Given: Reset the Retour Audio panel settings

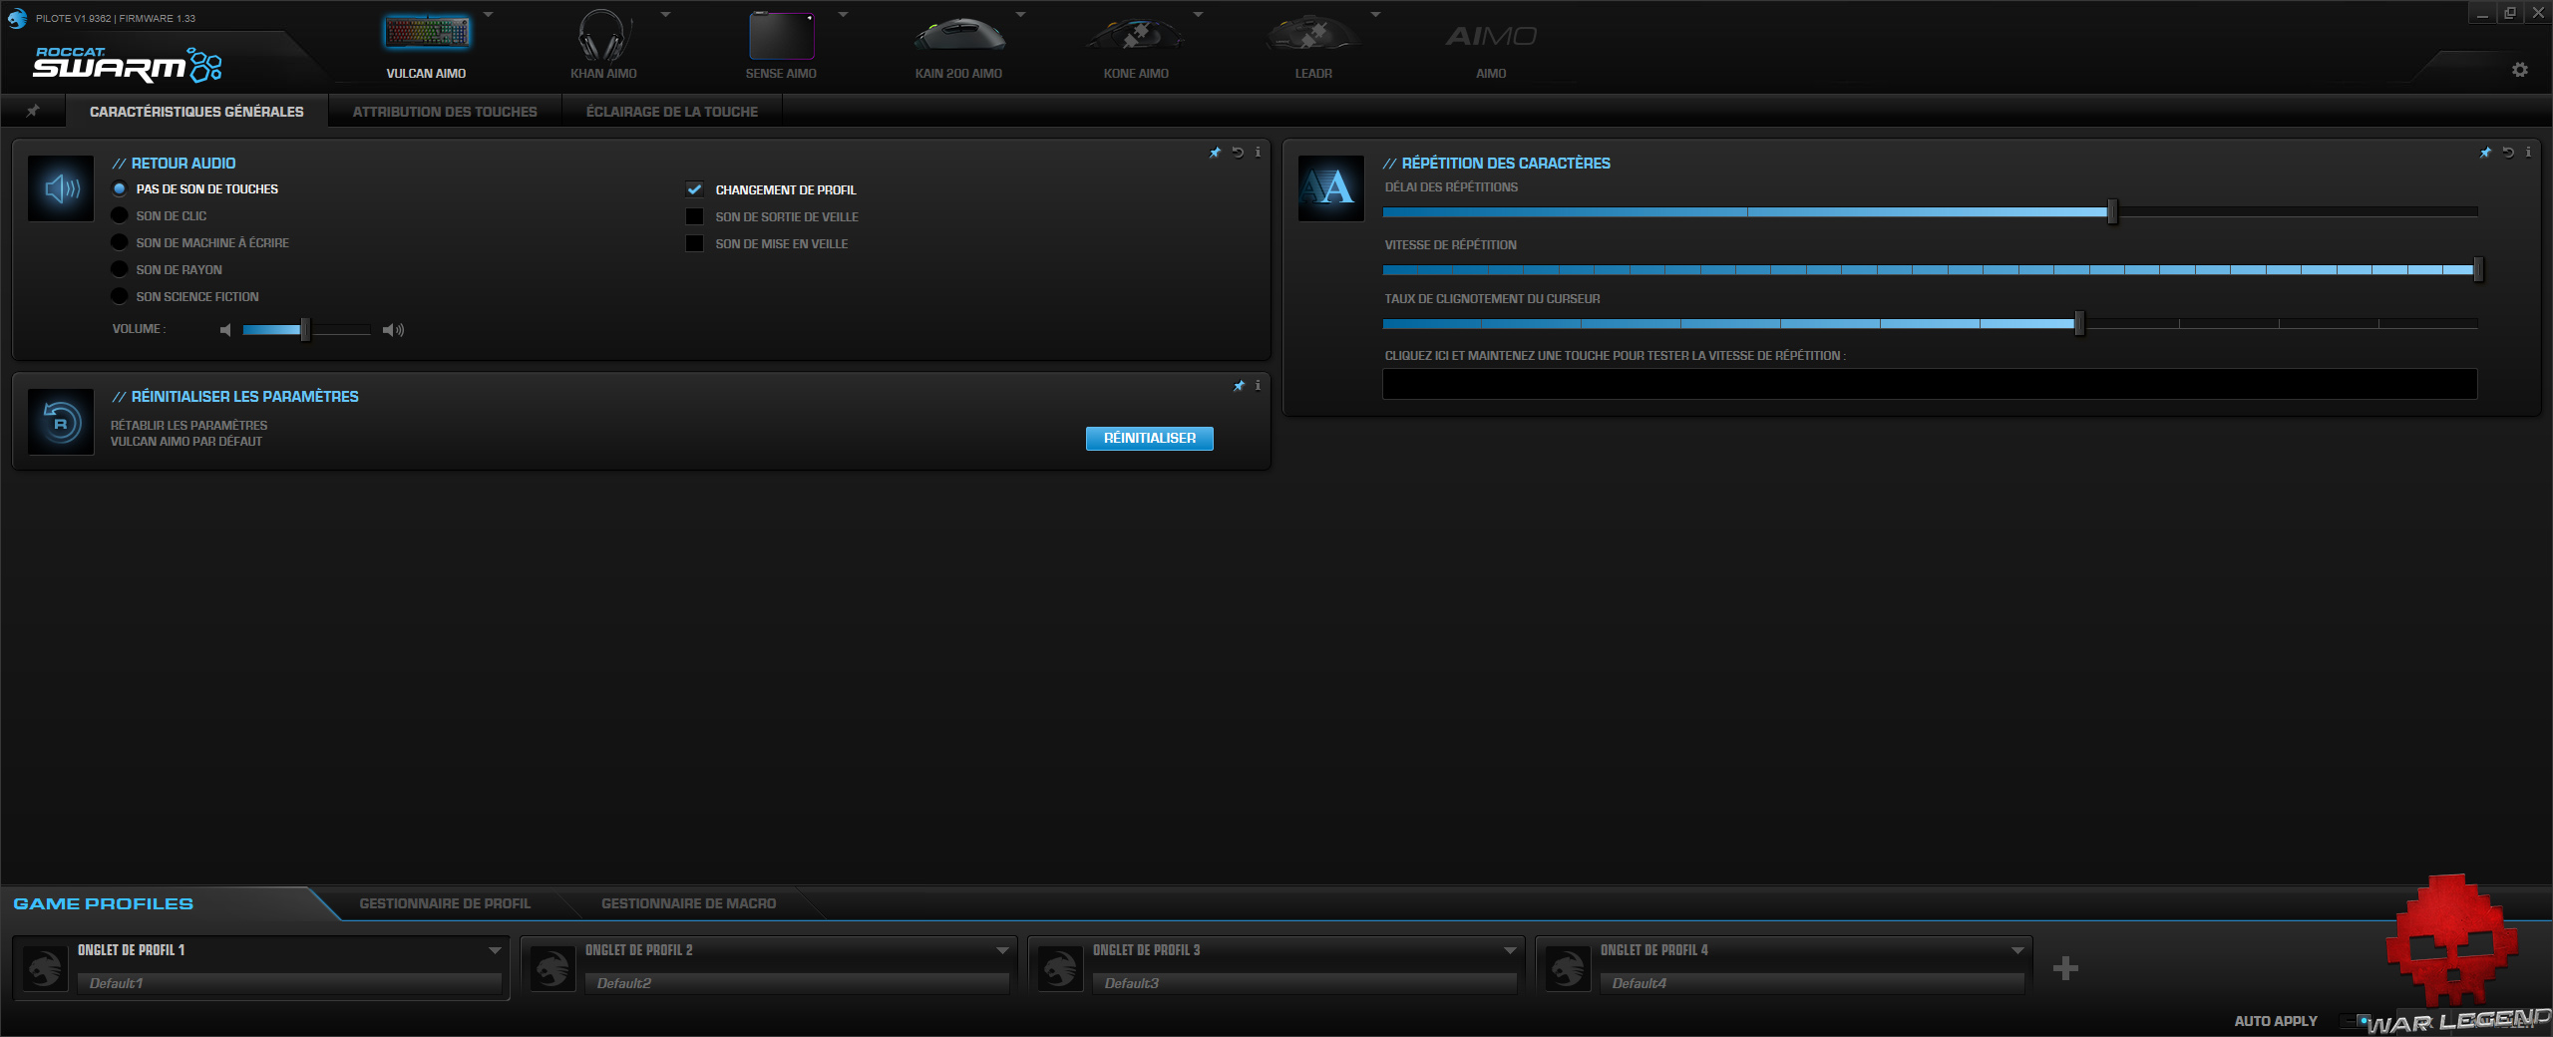Looking at the screenshot, I should click(x=1238, y=153).
